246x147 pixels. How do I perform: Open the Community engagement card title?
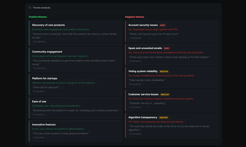pyautogui.click(x=47, y=52)
